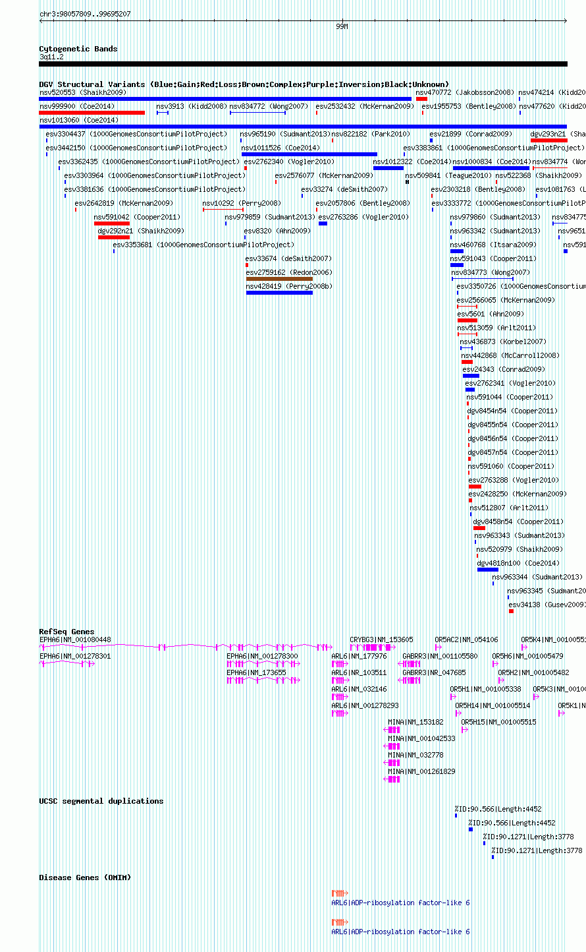This screenshot has height=952, width=586.
Task: Open MINA|NM_001261829 transcript
Action: [x=421, y=771]
